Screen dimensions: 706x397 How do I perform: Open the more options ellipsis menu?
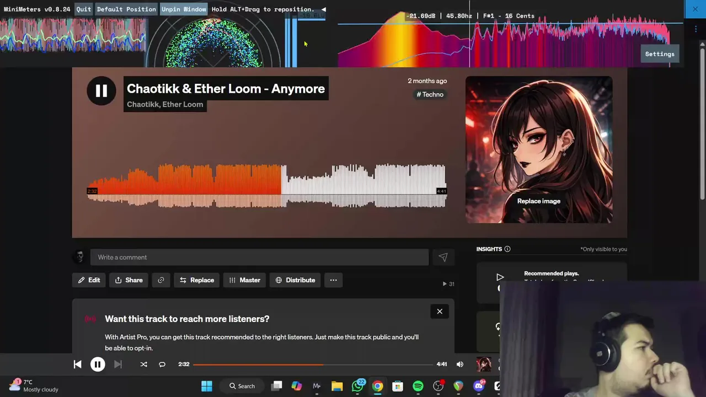[x=333, y=280]
